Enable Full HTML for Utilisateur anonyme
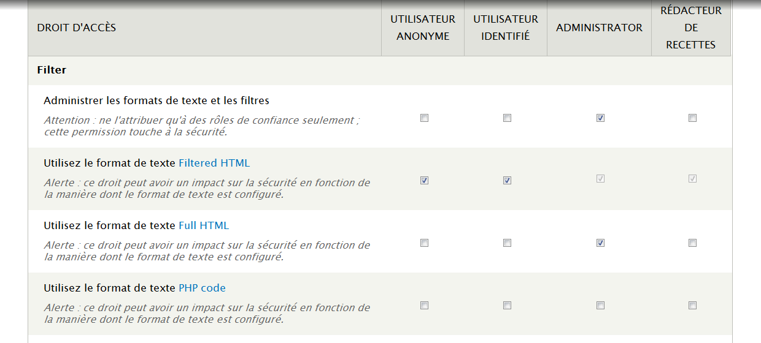This screenshot has width=761, height=343. point(424,243)
